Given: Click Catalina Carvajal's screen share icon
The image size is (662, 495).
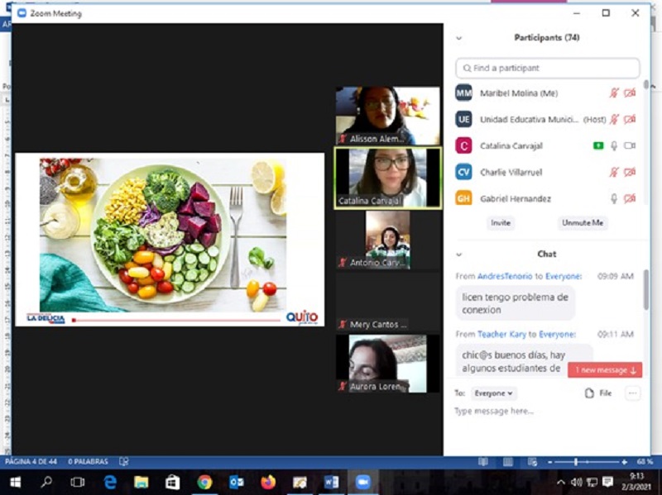Looking at the screenshot, I should (597, 146).
